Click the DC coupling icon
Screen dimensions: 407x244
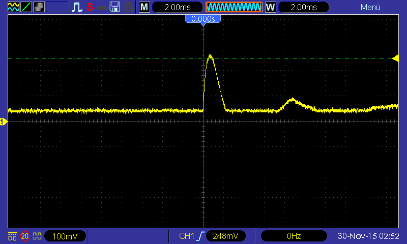click(x=12, y=236)
